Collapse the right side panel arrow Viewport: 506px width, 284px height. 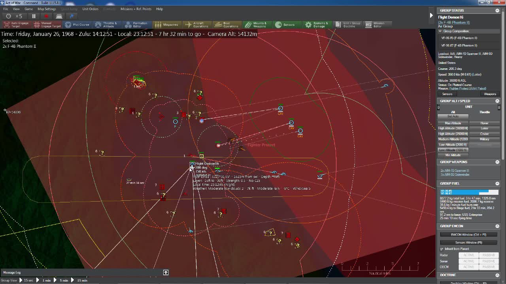pyautogui.click(x=431, y=15)
